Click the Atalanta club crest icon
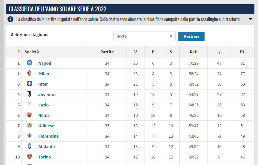The width and height of the screenshot is (258, 165). pos(29,146)
